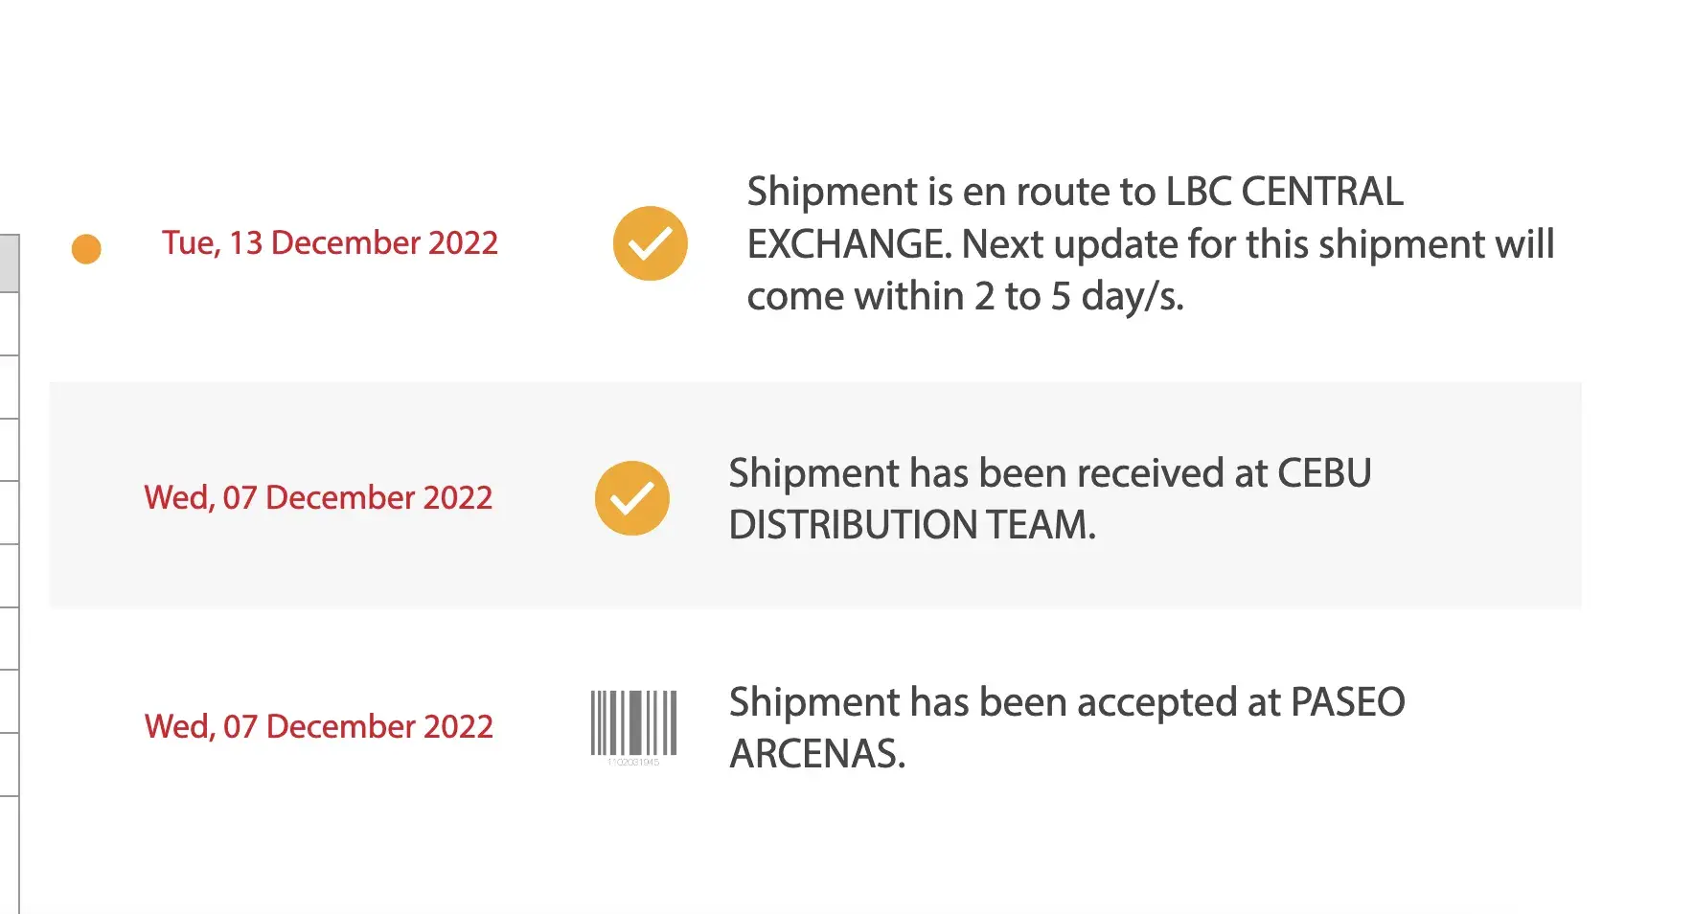
Task: Click the "LBC CENTRAL" text
Action: click(x=1284, y=193)
